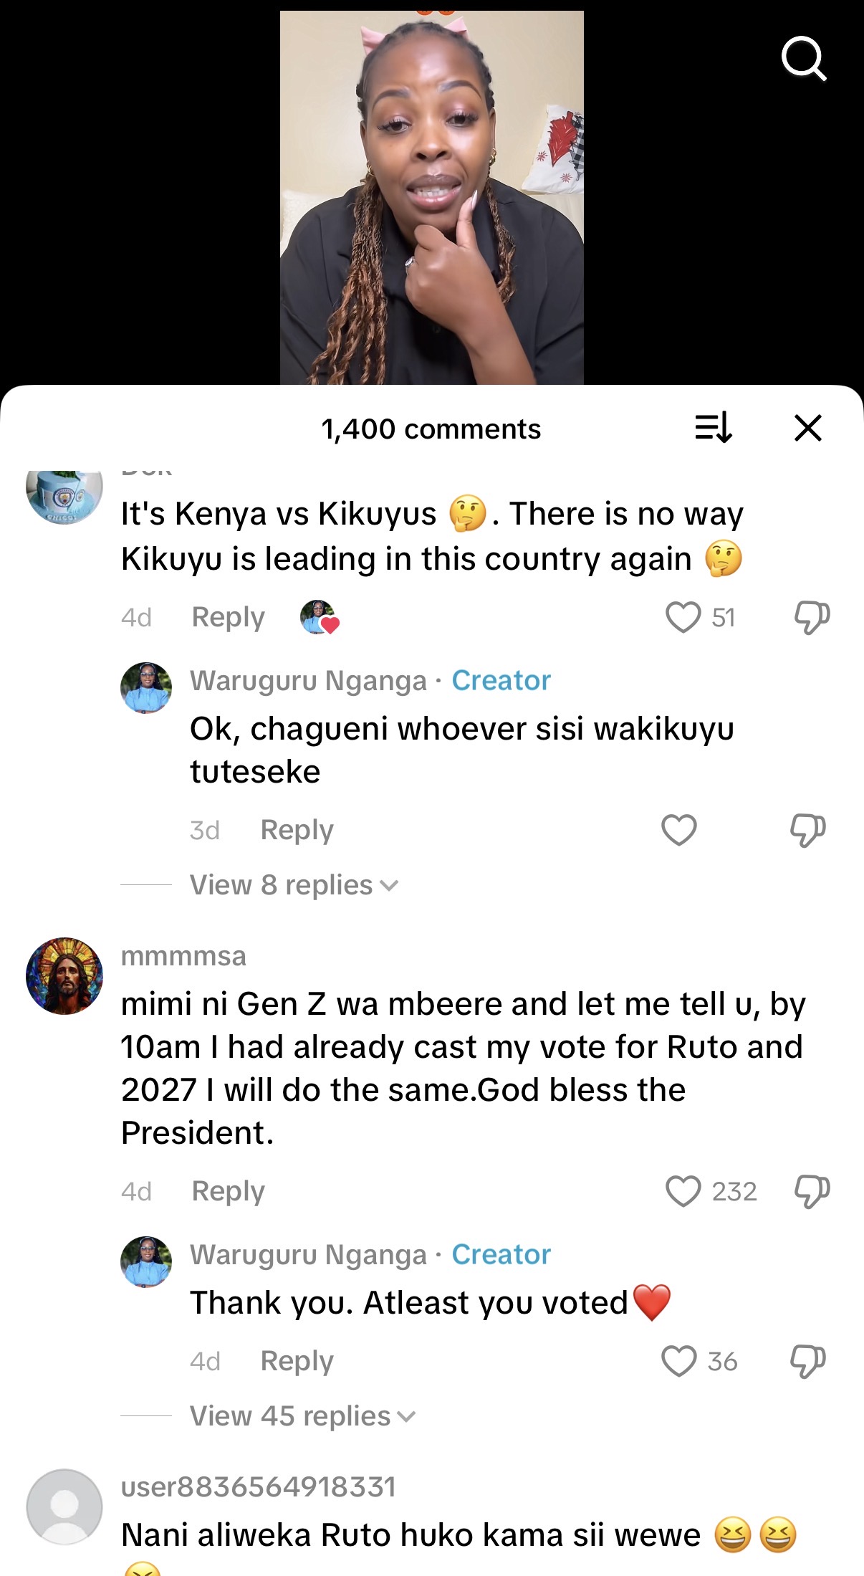Close the comments panel
The width and height of the screenshot is (864, 1576).
pos(808,428)
